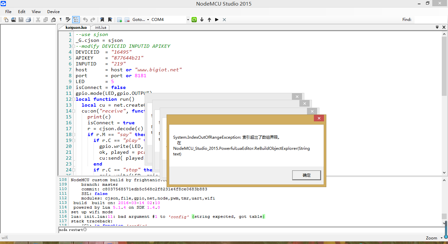448x244 pixels.
Task: Click the commit hash in console output
Action: [155, 189]
